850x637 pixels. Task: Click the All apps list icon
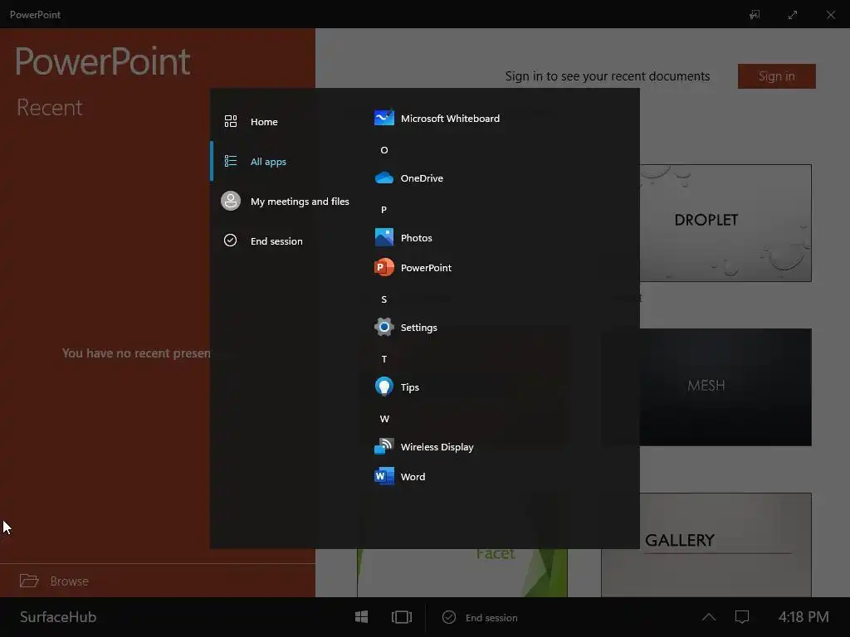pos(231,161)
